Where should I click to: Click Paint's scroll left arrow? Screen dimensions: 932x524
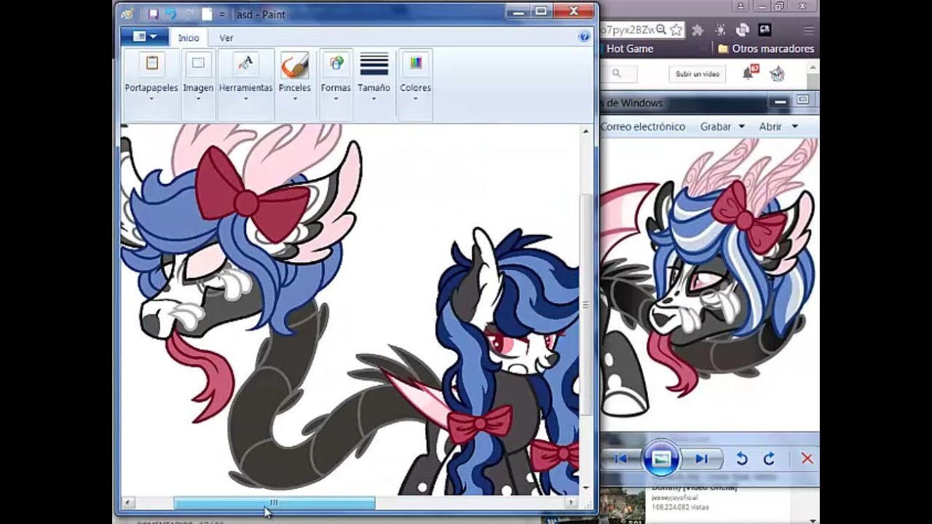pyautogui.click(x=128, y=503)
